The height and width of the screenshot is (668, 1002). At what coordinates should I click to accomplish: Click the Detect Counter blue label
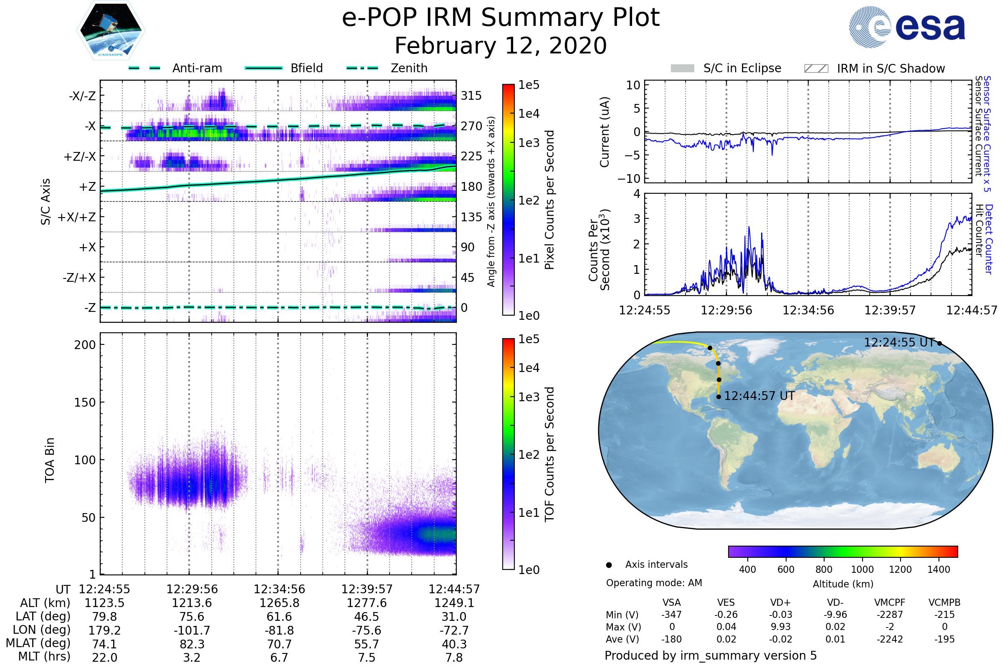click(989, 239)
